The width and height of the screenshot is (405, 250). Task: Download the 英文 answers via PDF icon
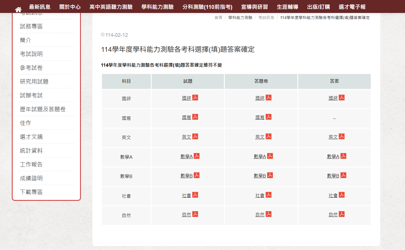coord(341,136)
